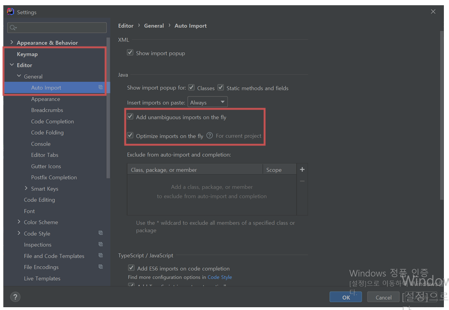
Task: Expand the Smart Keys node
Action: click(x=26, y=188)
